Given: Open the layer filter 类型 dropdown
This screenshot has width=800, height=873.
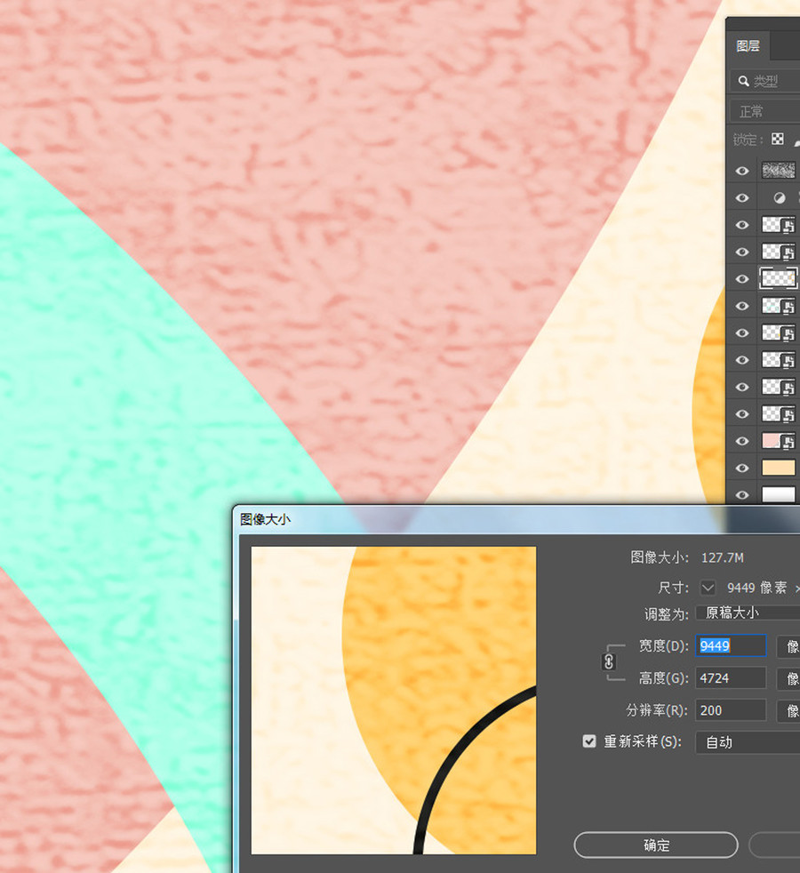Looking at the screenshot, I should click(765, 81).
